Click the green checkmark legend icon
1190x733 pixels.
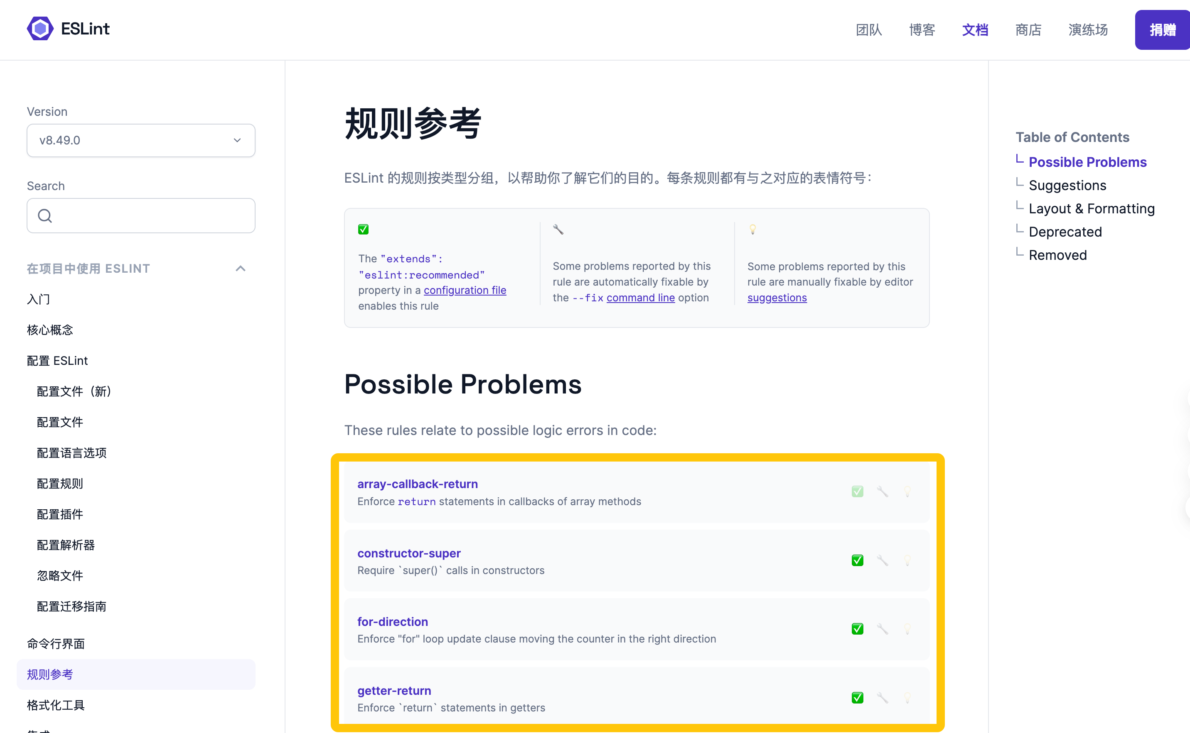[x=363, y=229]
